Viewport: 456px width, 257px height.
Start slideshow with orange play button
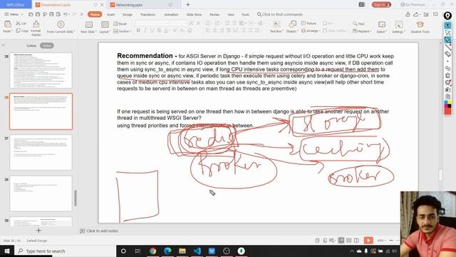click(x=368, y=241)
